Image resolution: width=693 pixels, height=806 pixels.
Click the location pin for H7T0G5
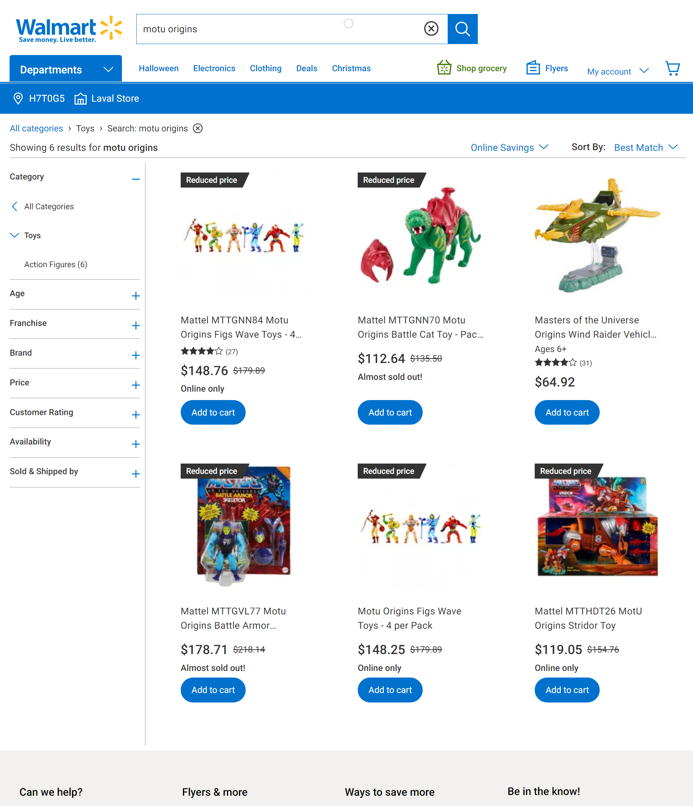click(18, 98)
